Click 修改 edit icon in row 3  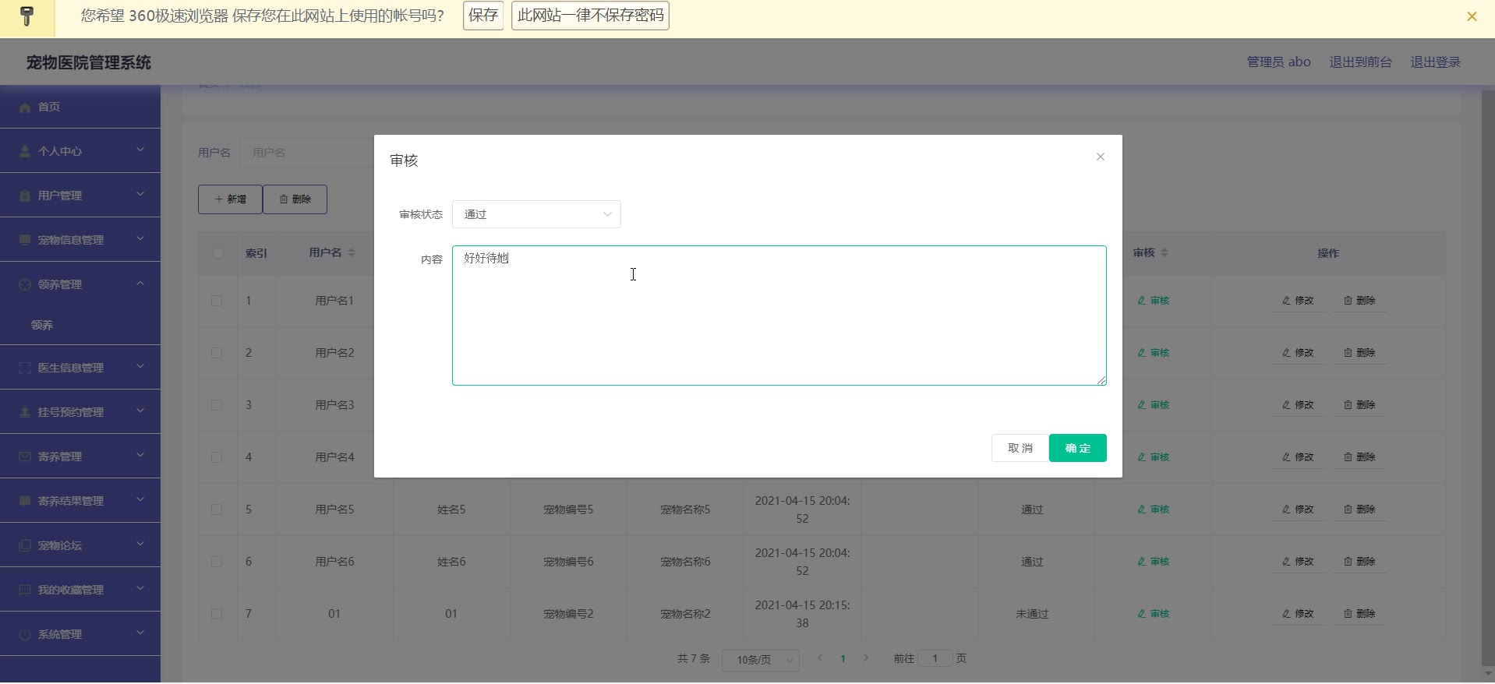pyautogui.click(x=1286, y=405)
